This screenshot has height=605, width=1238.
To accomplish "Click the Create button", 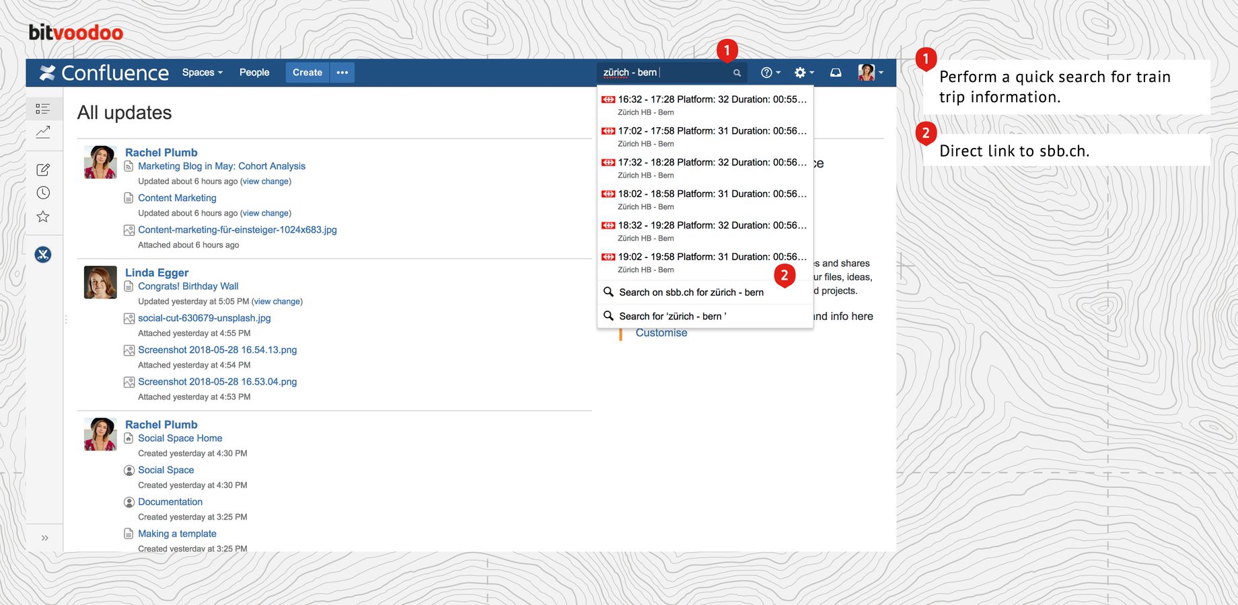I will tap(307, 73).
